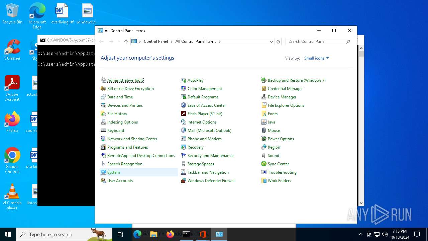Open Work Folders link
The image size is (428, 241).
click(x=279, y=181)
